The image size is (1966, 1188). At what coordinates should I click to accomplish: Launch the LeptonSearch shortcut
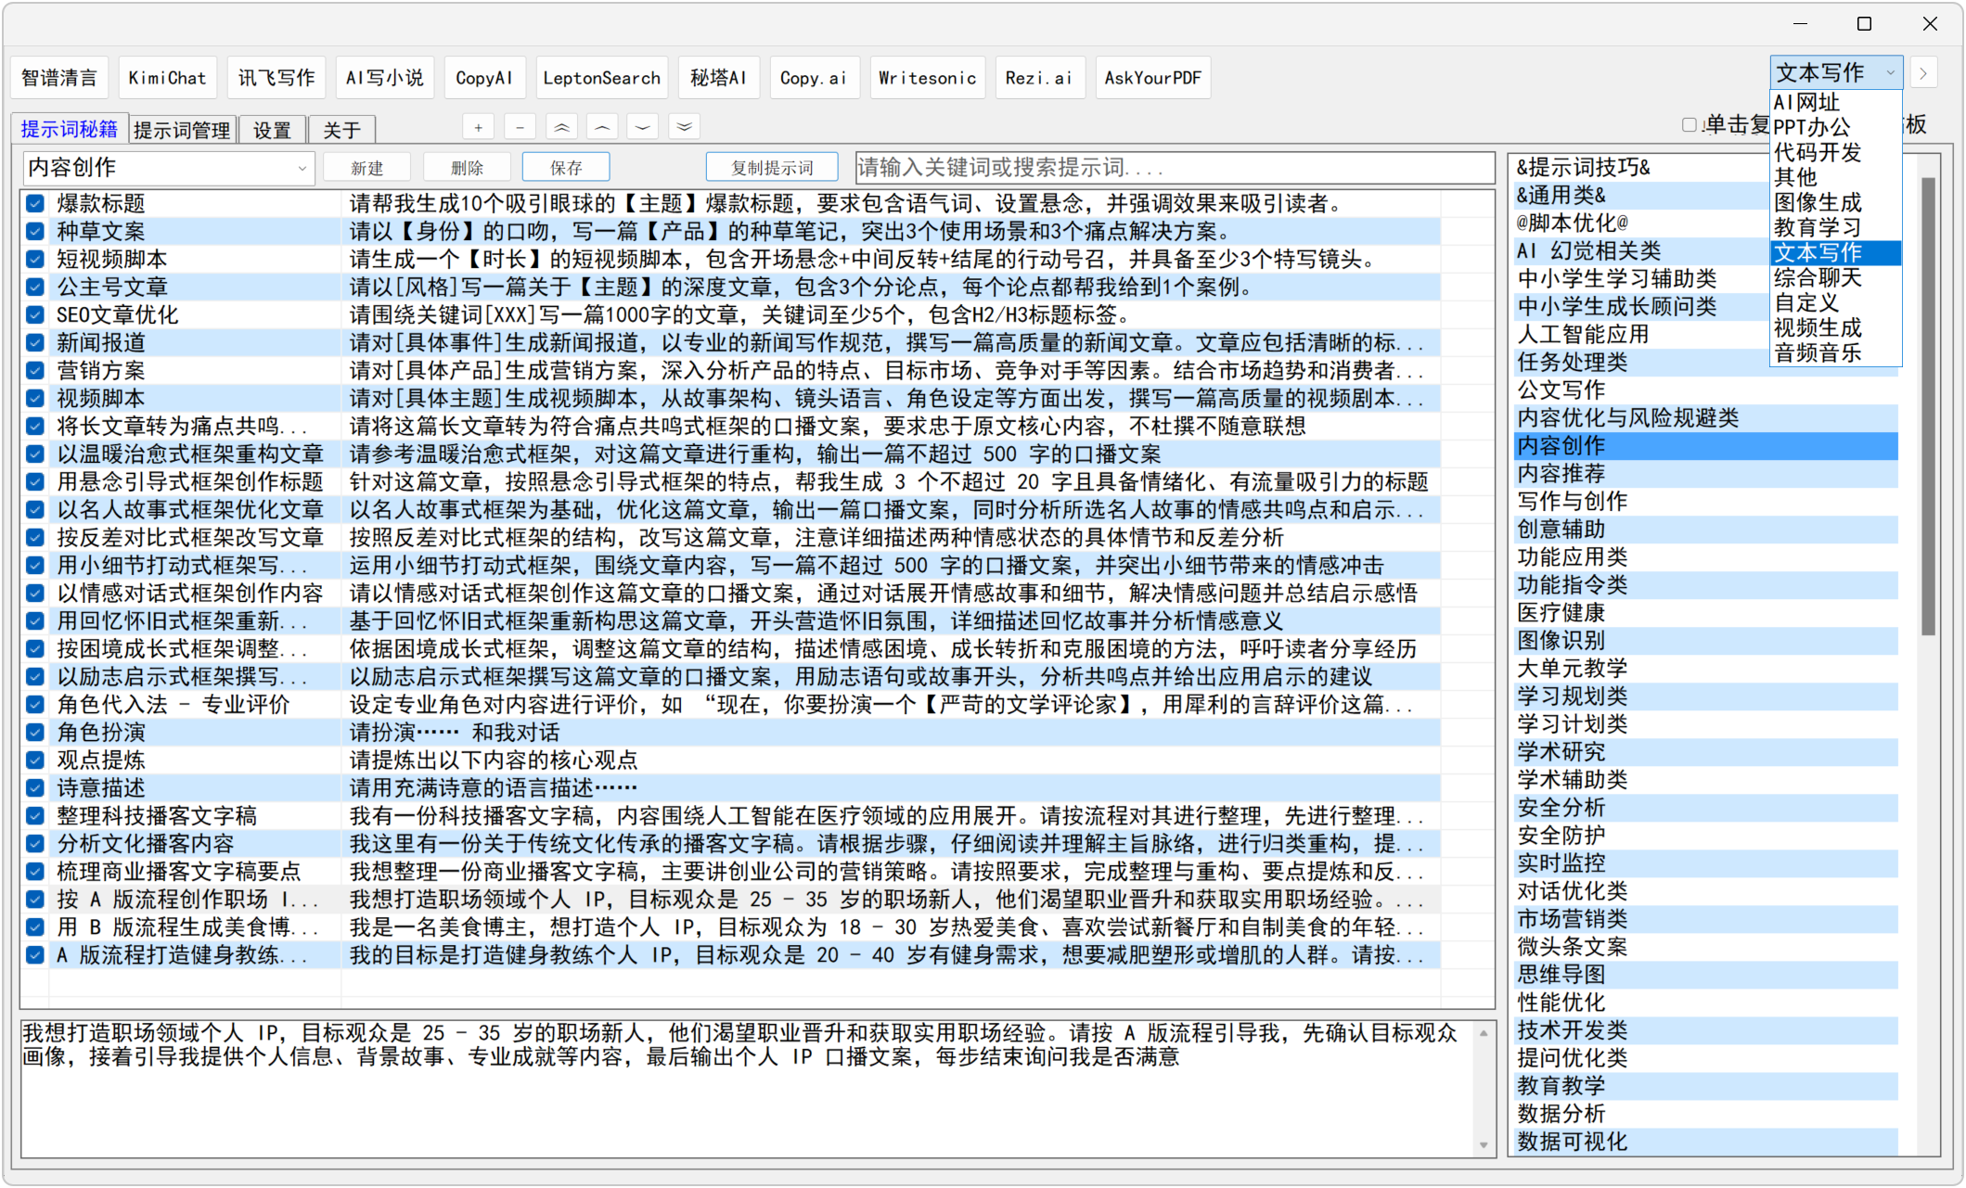click(602, 78)
